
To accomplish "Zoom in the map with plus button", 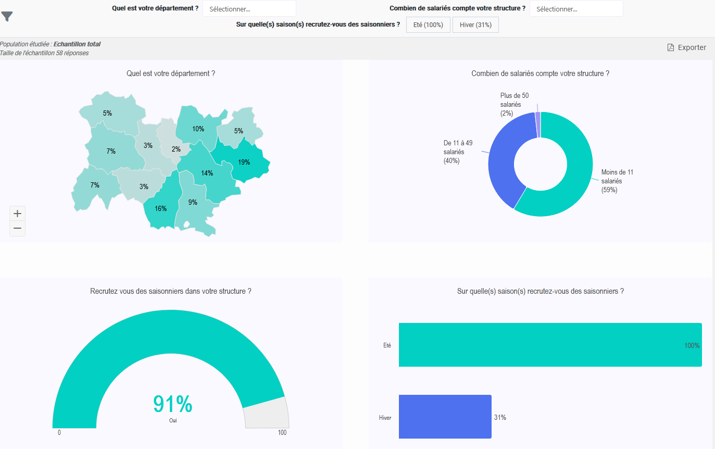I will coord(17,214).
